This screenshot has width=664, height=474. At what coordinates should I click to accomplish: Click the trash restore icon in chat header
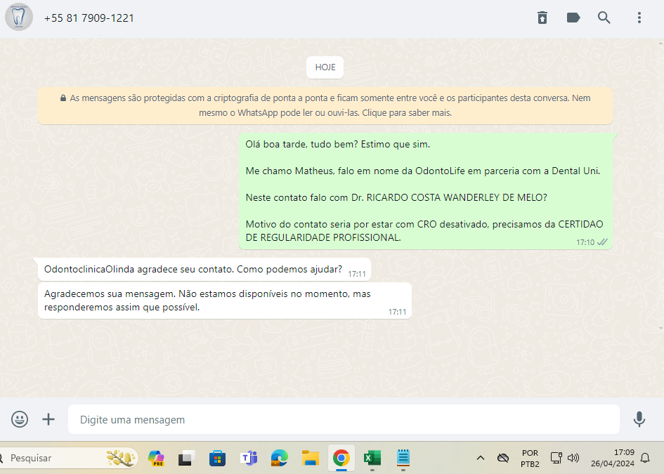pyautogui.click(x=542, y=18)
